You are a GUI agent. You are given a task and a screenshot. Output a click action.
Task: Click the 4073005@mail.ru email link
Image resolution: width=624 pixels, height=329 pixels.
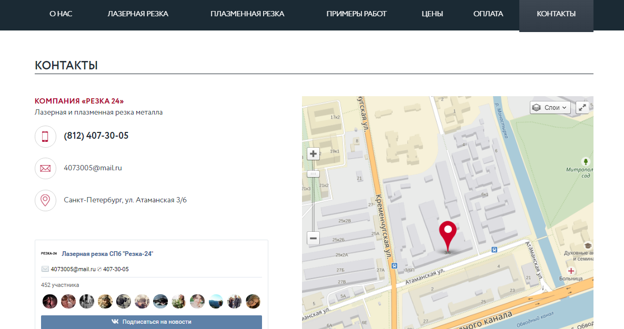pyautogui.click(x=93, y=168)
